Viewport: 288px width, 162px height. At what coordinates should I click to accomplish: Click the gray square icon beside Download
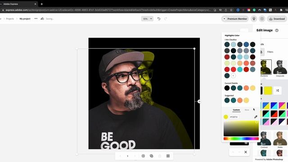pos(262,19)
